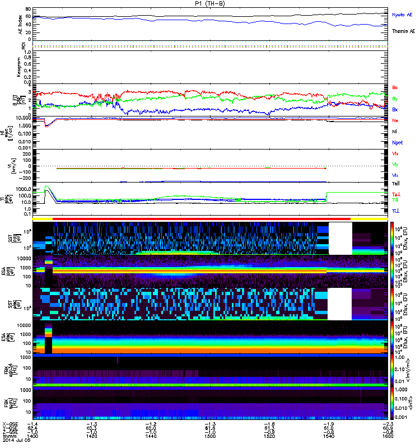Click the ROI panel axis label
The image size is (420, 448).
point(24,45)
